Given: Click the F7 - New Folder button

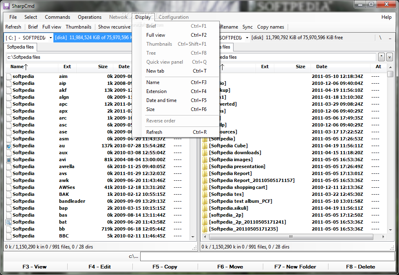Looking at the screenshot, I should [x=295, y=267].
